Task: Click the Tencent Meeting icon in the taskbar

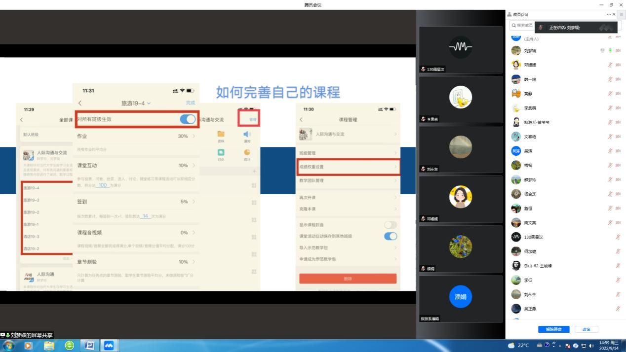Action: pyautogui.click(x=109, y=346)
